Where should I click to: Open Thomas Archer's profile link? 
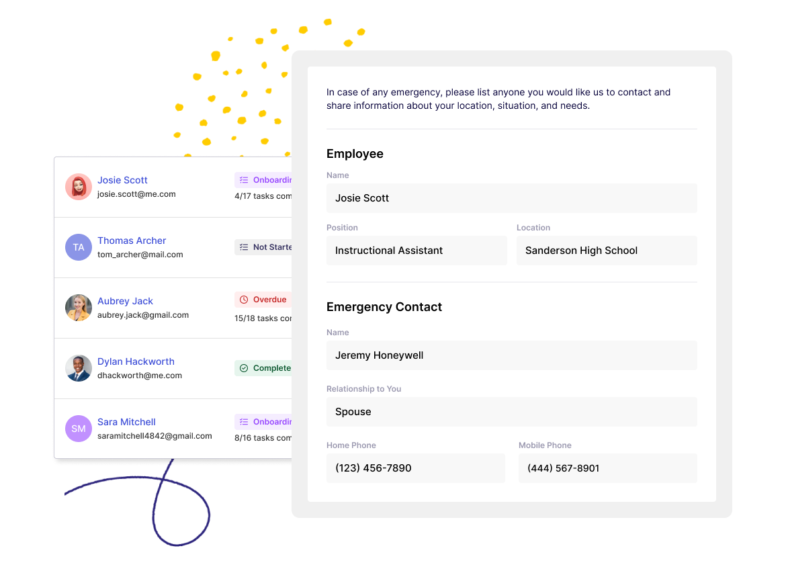[132, 240]
